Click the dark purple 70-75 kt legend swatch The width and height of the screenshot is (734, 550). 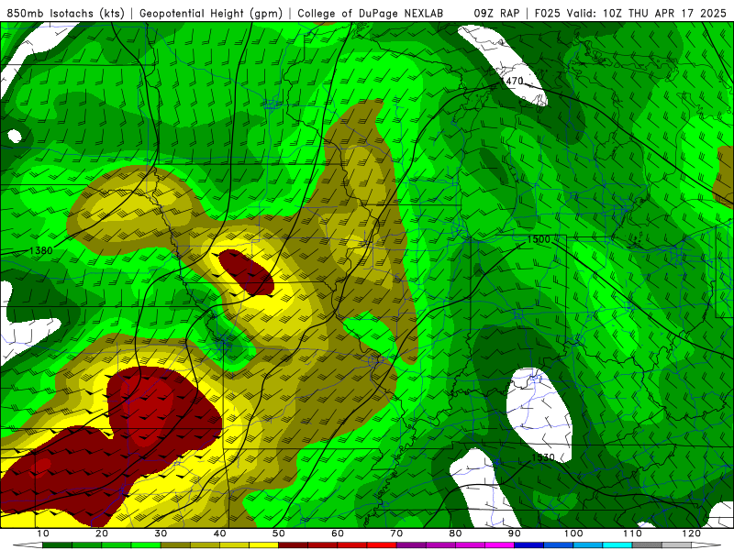pos(411,545)
